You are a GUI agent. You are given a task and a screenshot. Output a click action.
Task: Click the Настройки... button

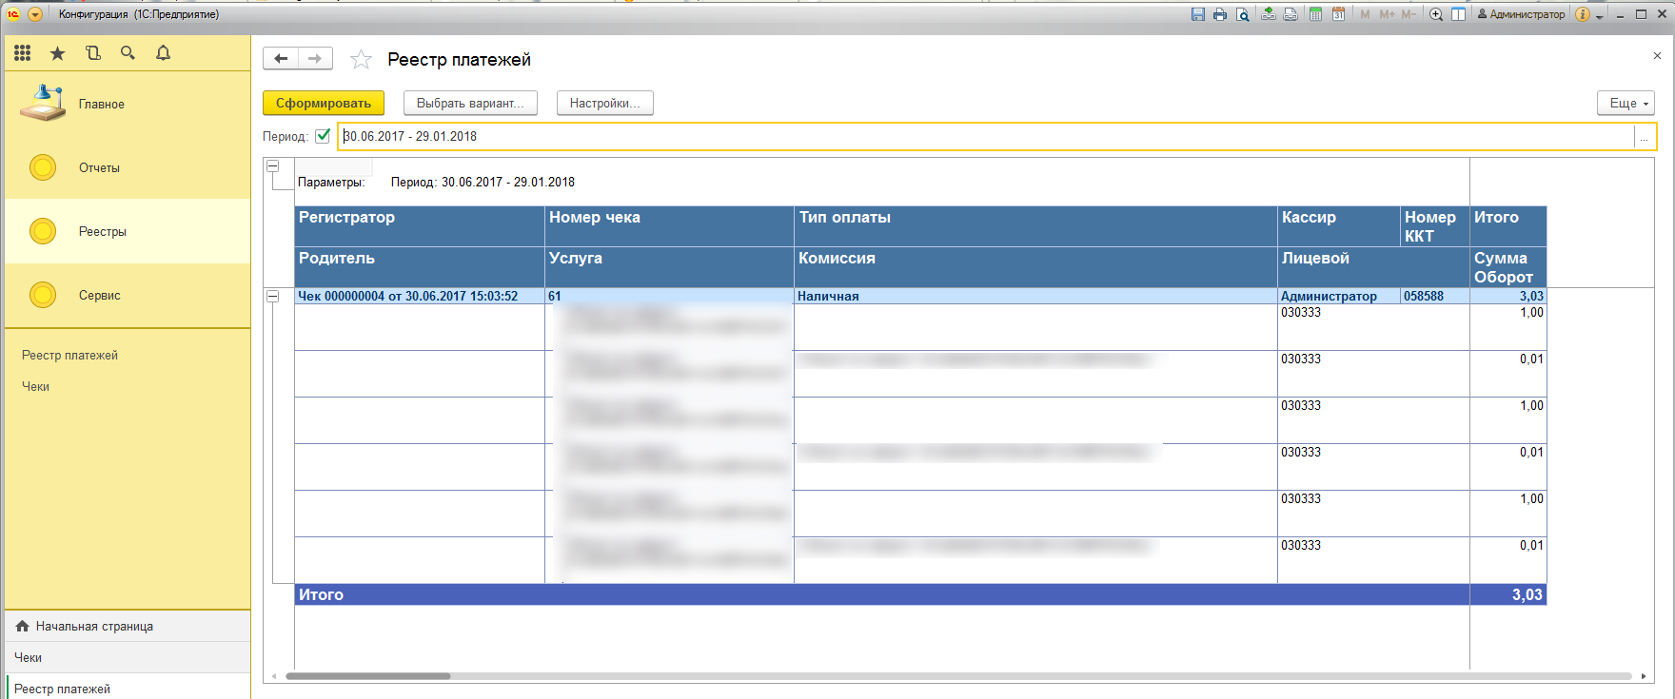coord(604,103)
